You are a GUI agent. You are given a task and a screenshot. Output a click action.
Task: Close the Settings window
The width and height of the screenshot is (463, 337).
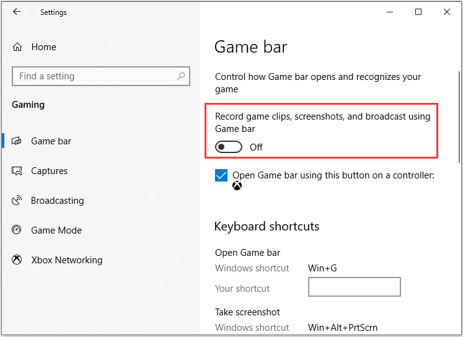pos(447,12)
